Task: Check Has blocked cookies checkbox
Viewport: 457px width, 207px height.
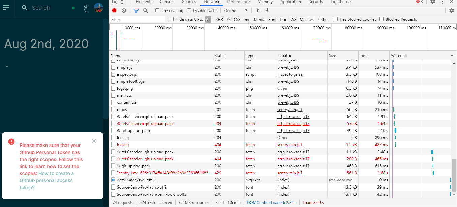Action: tap(336, 19)
